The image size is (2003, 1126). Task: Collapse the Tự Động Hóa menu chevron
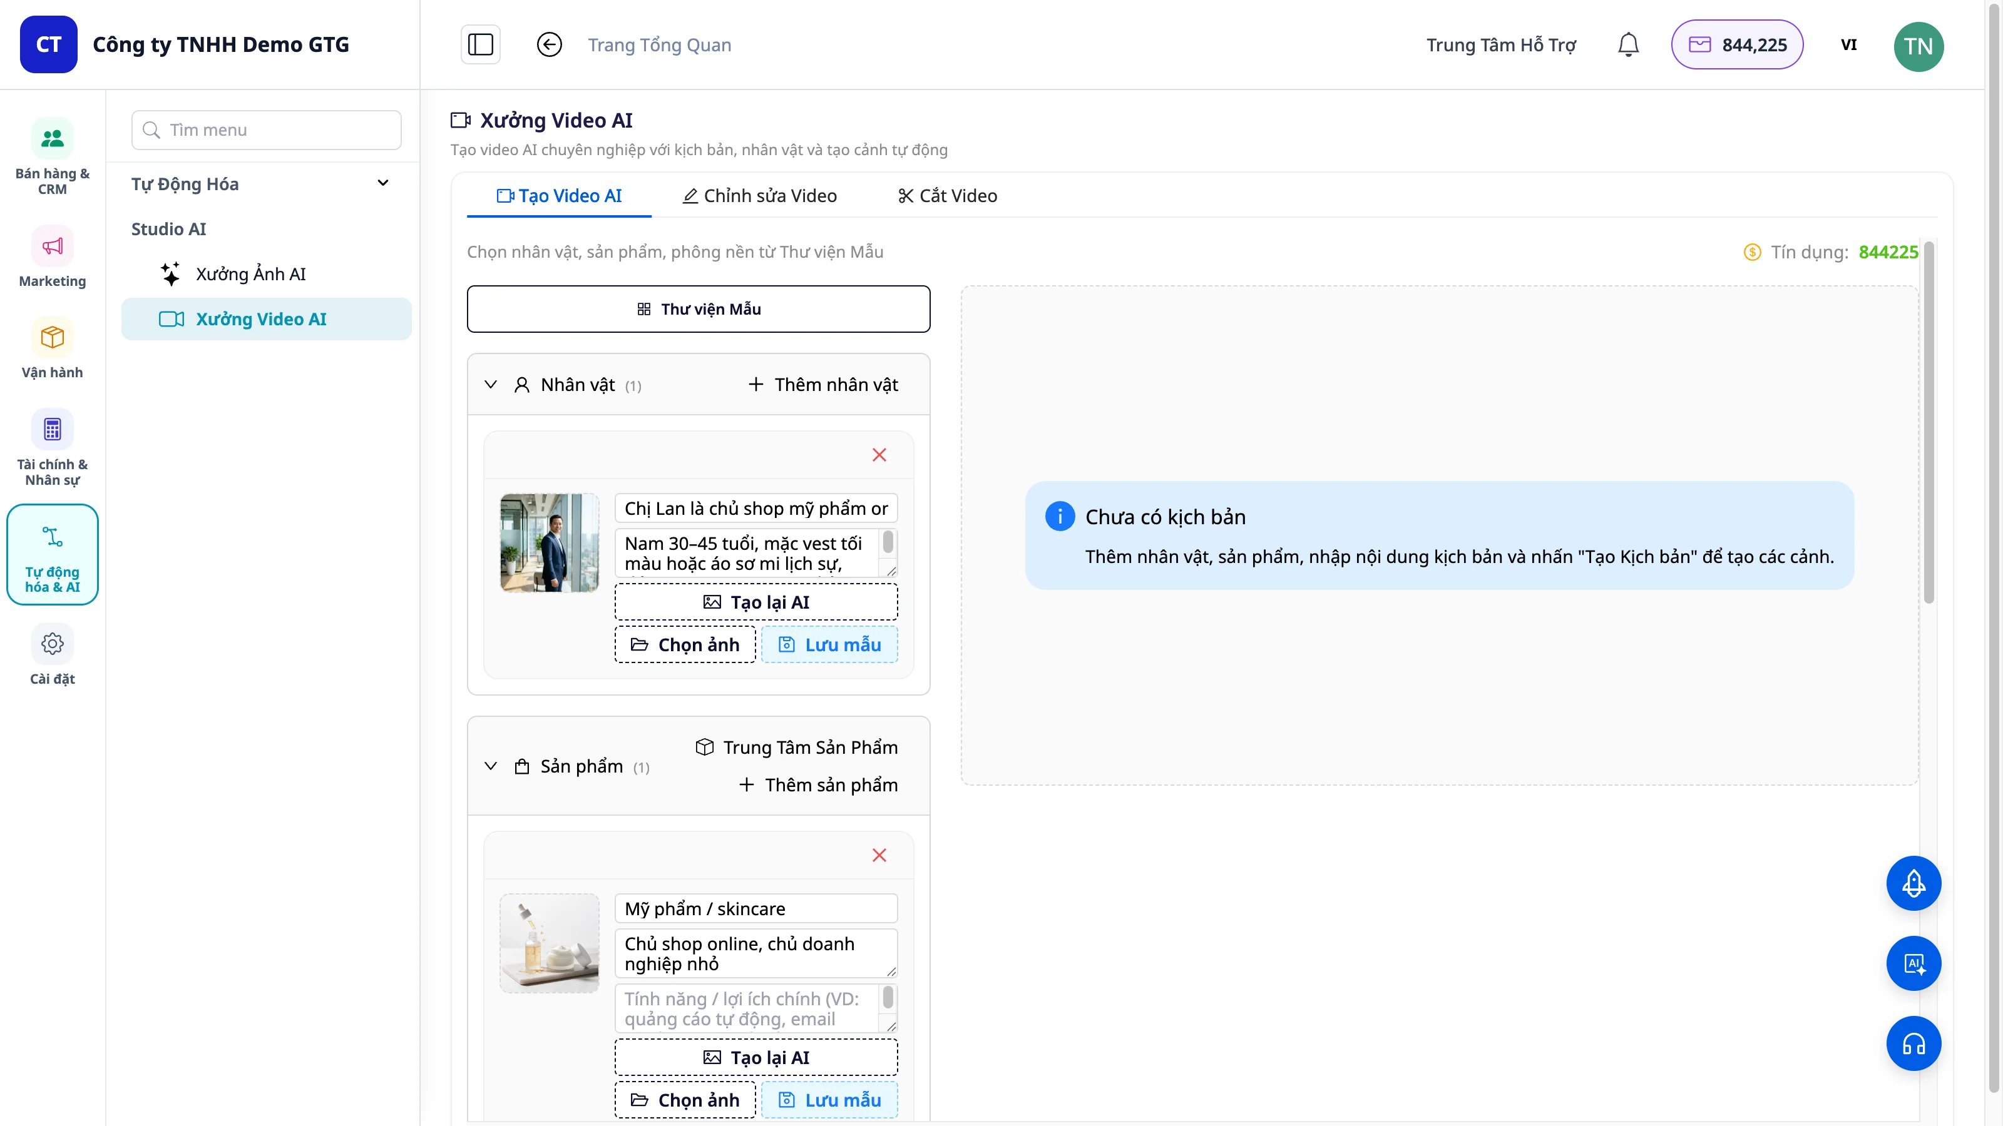[x=382, y=183]
